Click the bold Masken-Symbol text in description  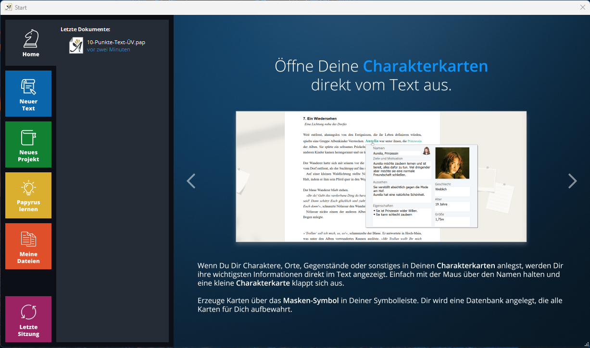311,300
